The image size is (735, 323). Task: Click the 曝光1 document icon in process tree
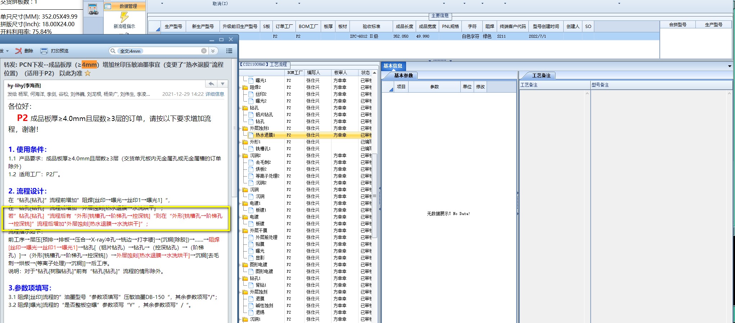[x=251, y=80]
